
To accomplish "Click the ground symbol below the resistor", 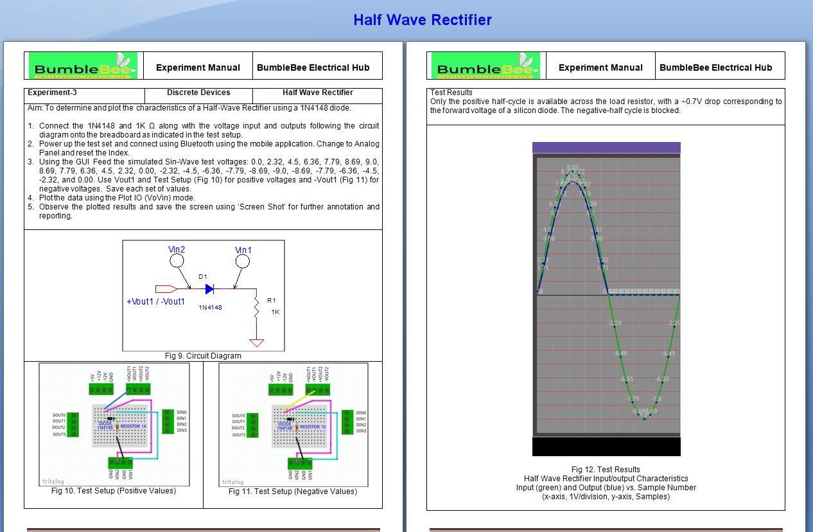I will [256, 342].
